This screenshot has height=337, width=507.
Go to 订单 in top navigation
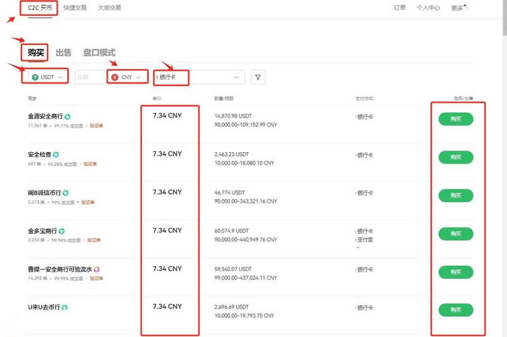400,8
